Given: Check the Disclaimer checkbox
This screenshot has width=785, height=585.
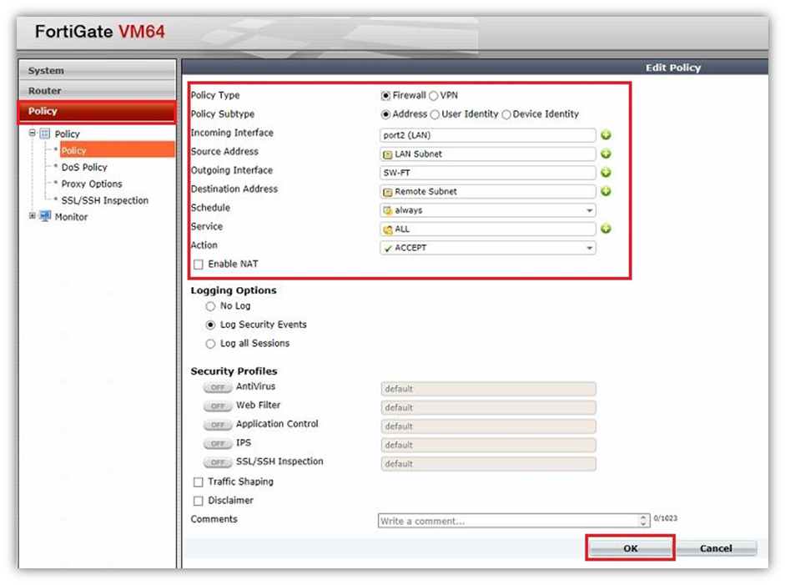Looking at the screenshot, I should click(199, 501).
